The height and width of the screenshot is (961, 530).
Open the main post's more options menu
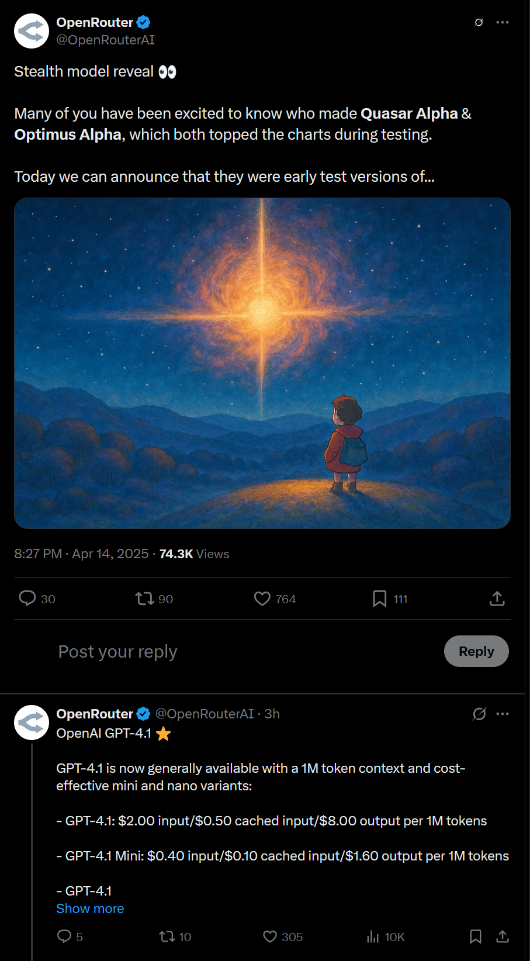(x=503, y=22)
